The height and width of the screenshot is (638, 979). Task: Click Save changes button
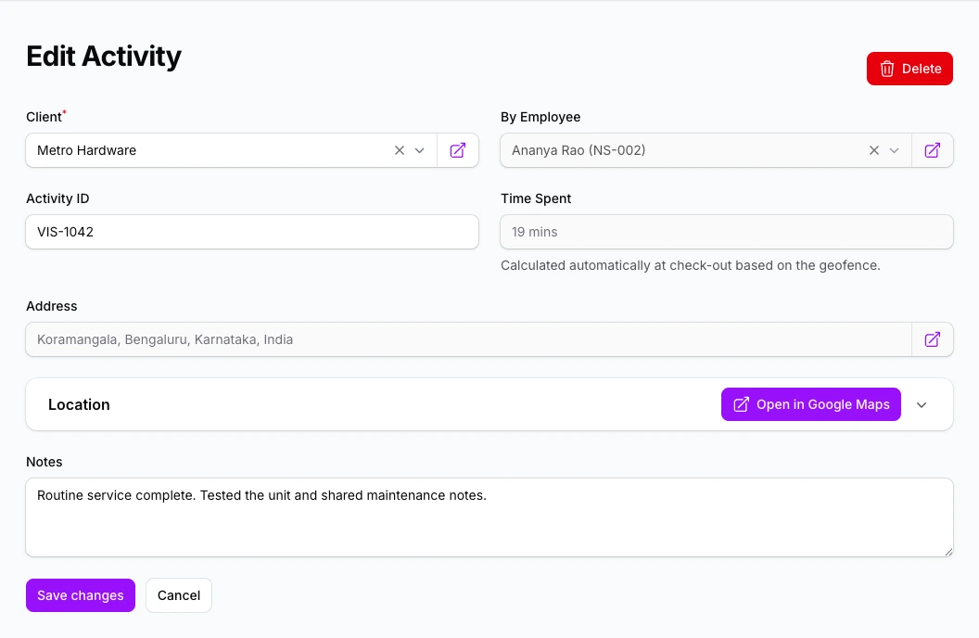click(81, 595)
